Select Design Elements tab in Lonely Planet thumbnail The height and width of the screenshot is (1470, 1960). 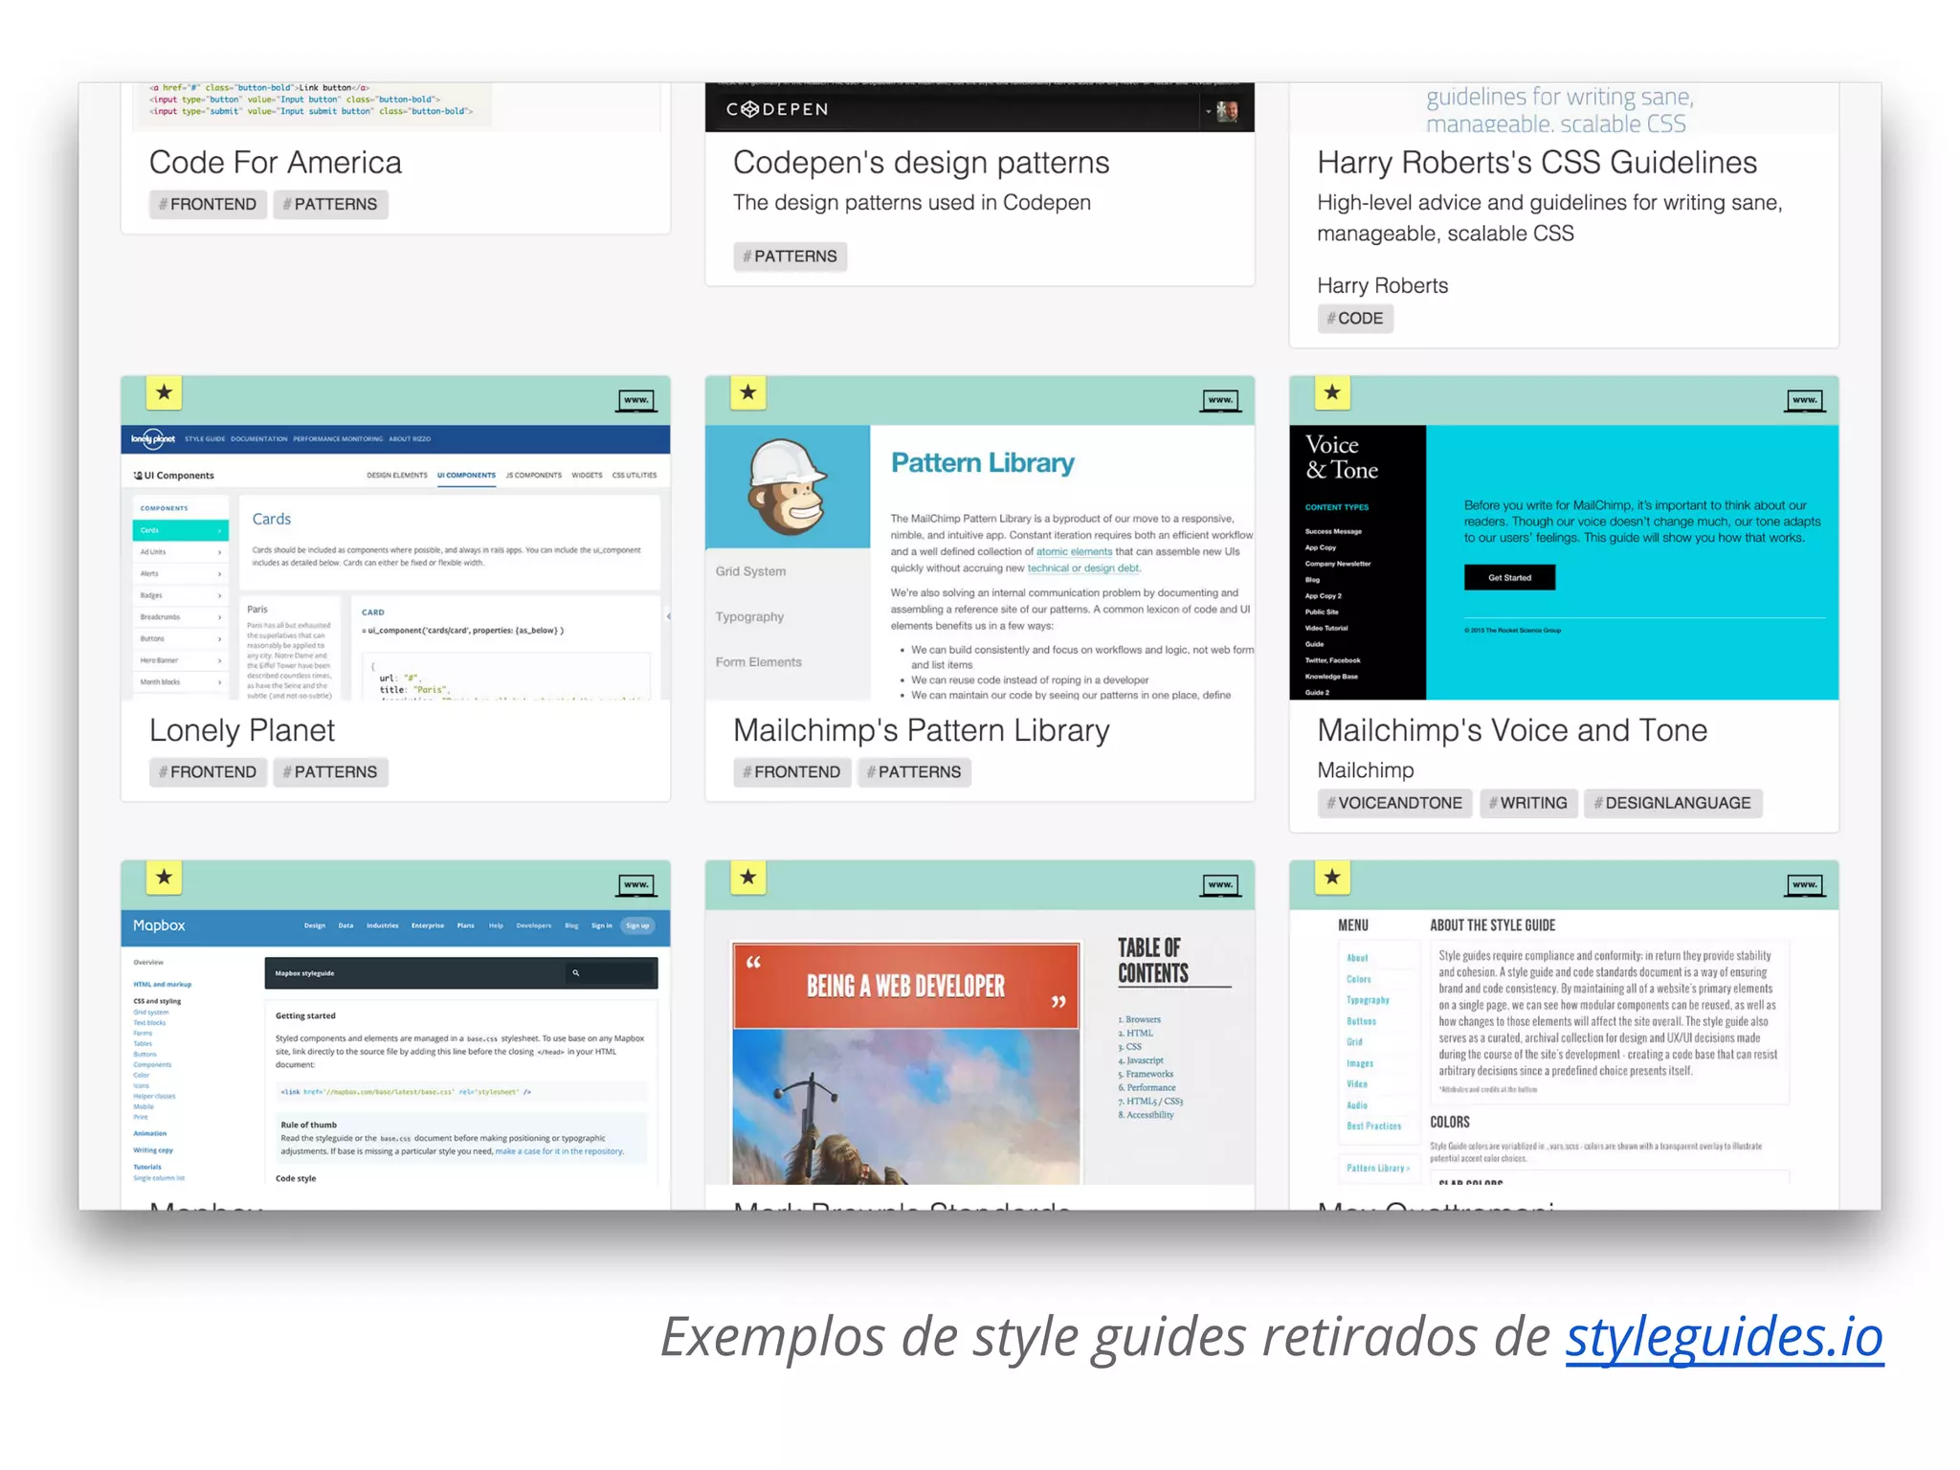pos(396,475)
